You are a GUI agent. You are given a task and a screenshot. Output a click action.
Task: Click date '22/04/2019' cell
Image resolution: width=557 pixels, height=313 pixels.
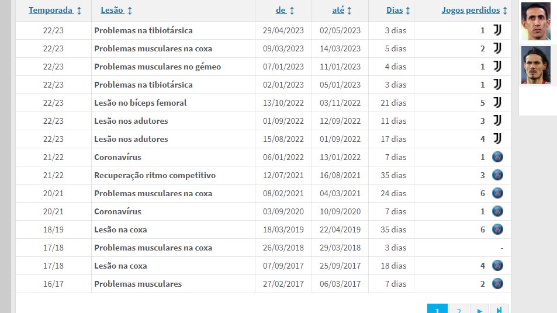tap(340, 229)
